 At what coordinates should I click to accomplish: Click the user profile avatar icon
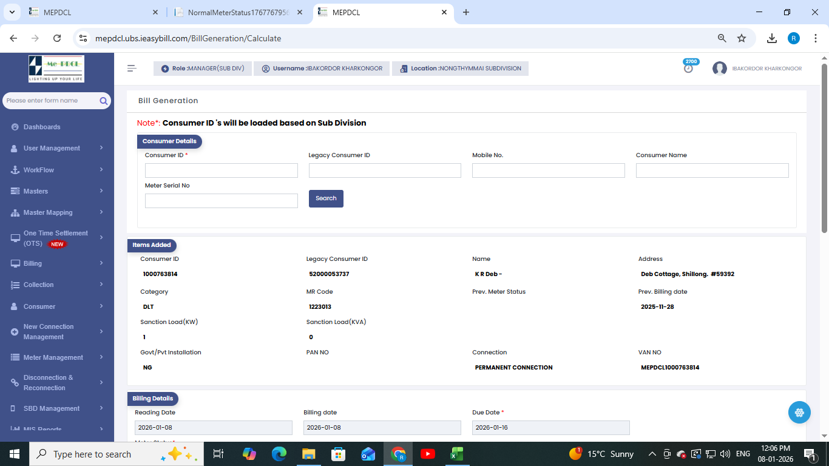[720, 69]
